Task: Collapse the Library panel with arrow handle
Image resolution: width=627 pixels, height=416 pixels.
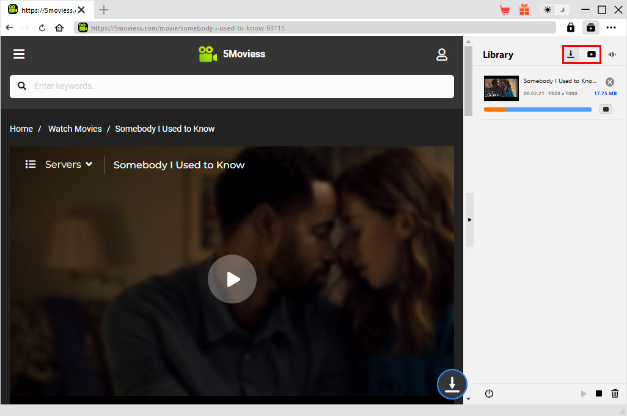Action: (x=469, y=220)
